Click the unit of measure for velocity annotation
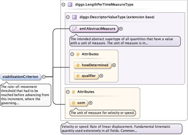This screenshot has height=135, width=188. pyautogui.click(x=103, y=113)
